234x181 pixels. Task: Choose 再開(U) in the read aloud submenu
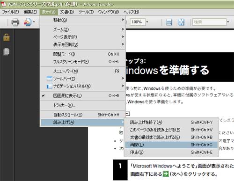[171, 145]
